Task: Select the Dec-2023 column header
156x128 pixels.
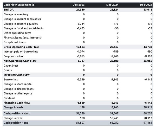Action: coord(79,5)
